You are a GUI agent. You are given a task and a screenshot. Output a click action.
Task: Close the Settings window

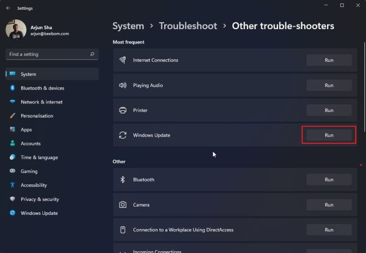pos(358,5)
